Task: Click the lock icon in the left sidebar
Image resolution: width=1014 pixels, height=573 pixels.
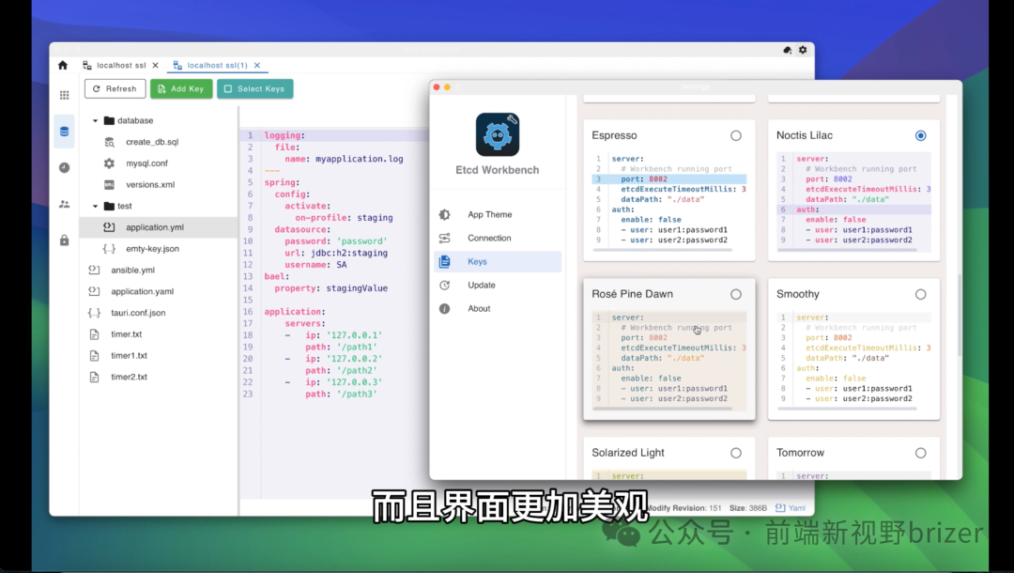Action: tap(63, 240)
